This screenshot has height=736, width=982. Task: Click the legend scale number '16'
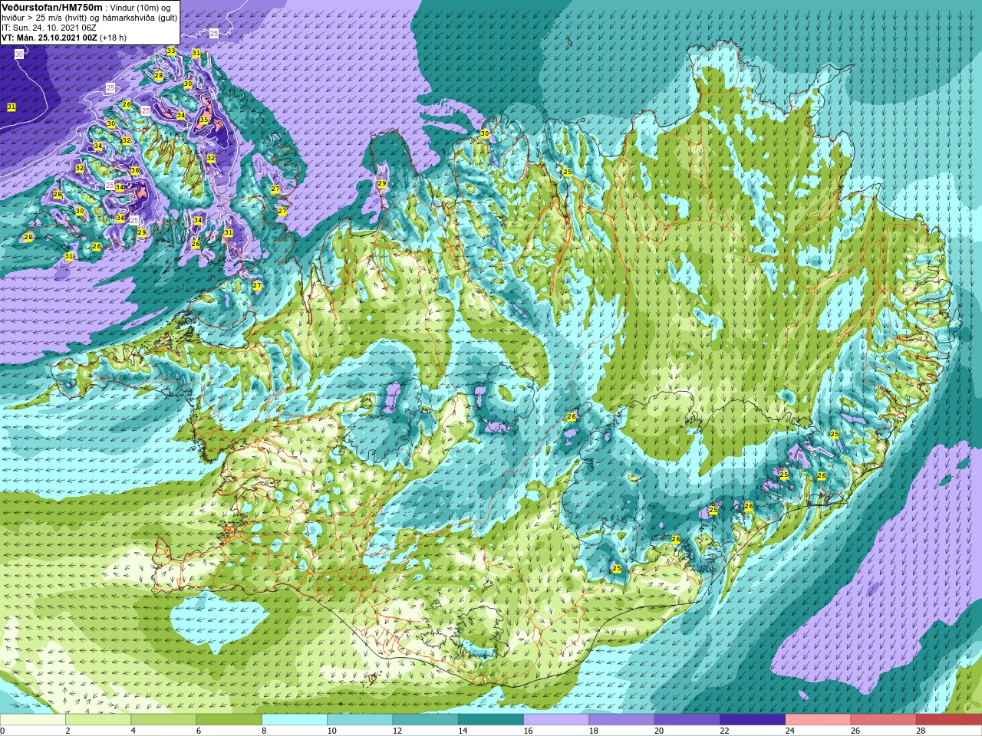coord(529,731)
